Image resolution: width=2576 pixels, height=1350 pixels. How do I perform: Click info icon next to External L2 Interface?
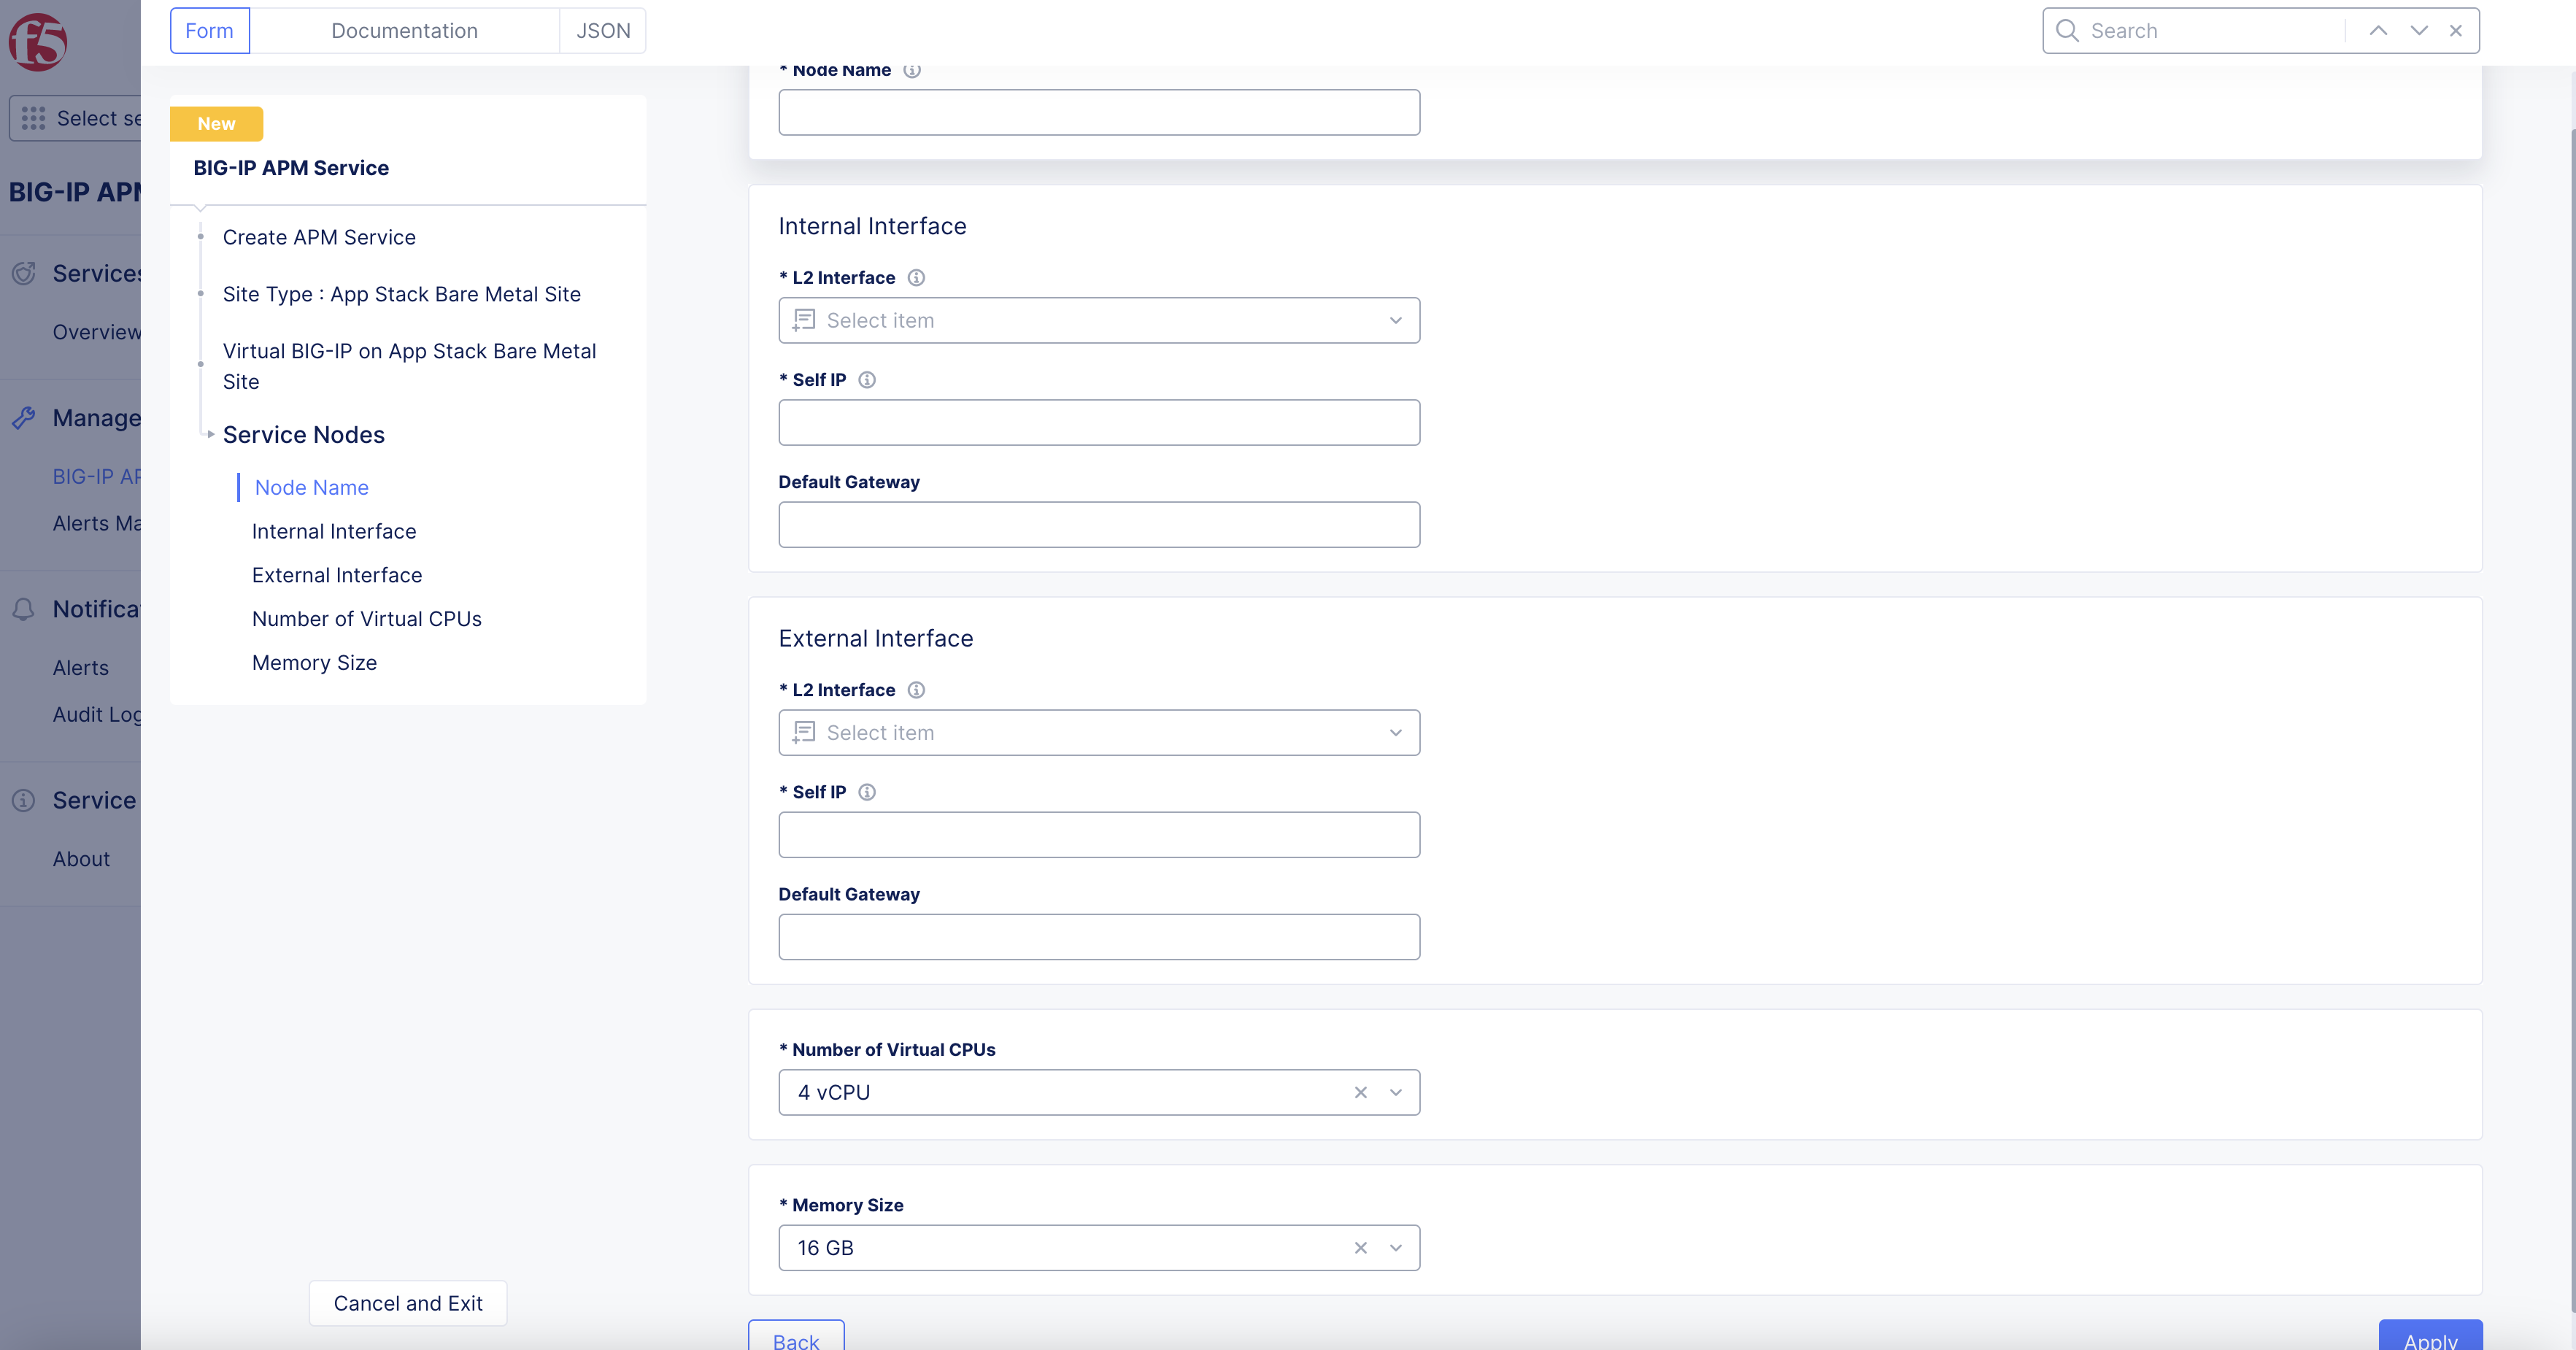(x=915, y=690)
